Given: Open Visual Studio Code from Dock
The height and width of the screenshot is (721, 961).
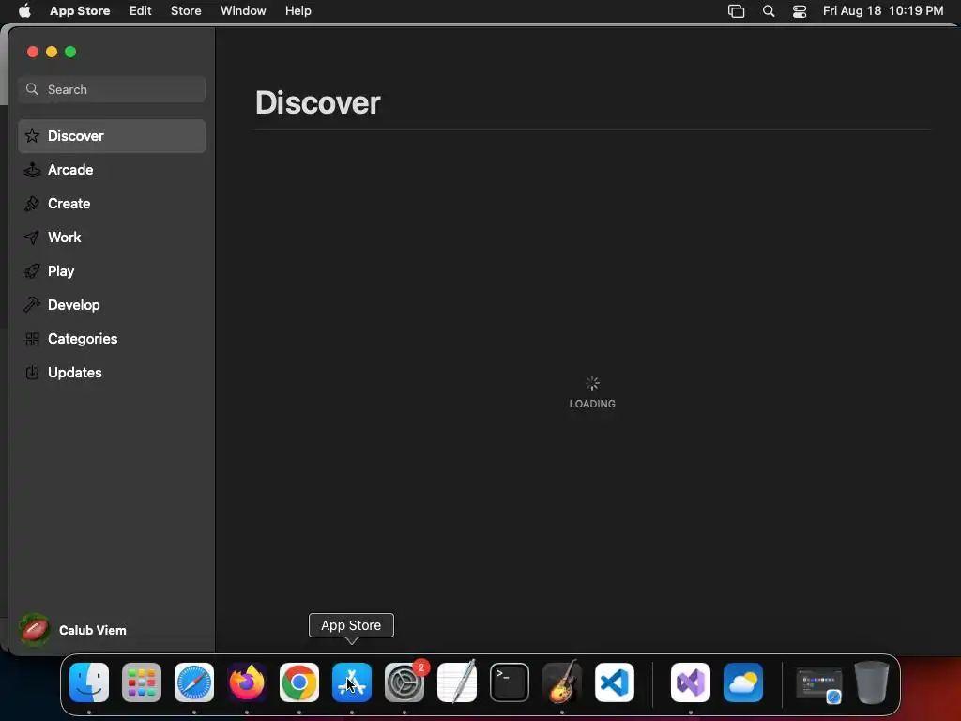Looking at the screenshot, I should pos(615,683).
